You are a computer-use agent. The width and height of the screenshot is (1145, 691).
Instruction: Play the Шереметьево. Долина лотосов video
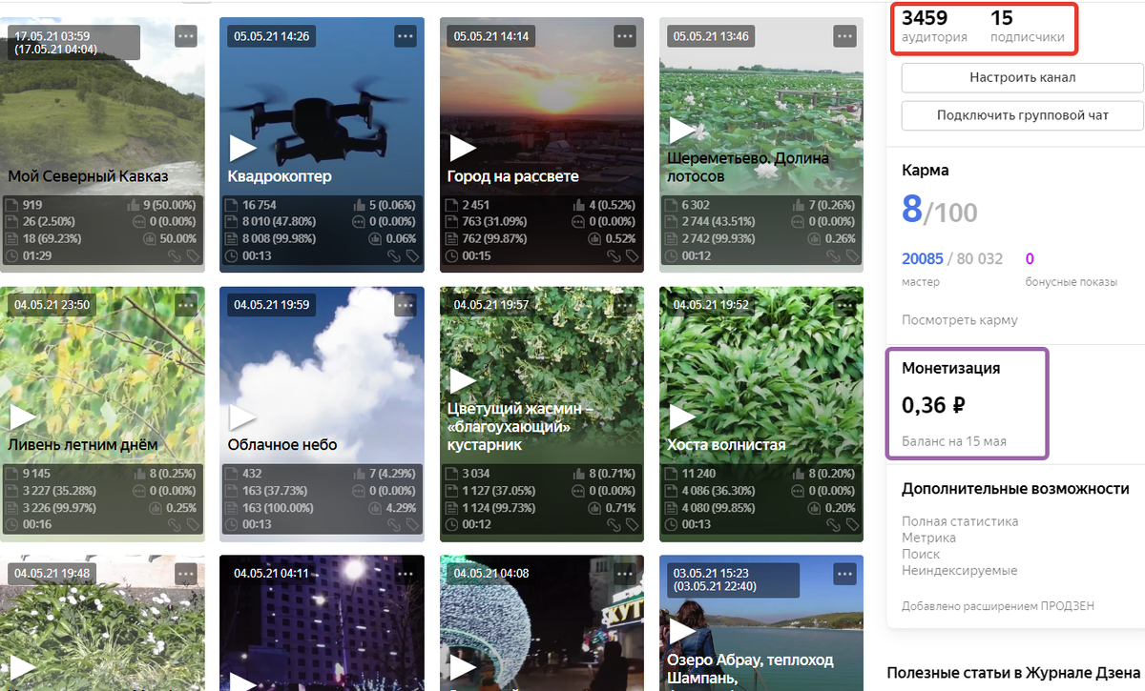[682, 130]
